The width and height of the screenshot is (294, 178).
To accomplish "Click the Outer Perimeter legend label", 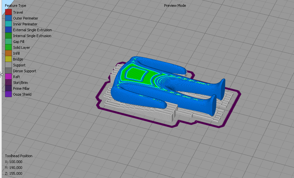I will point(25,18).
